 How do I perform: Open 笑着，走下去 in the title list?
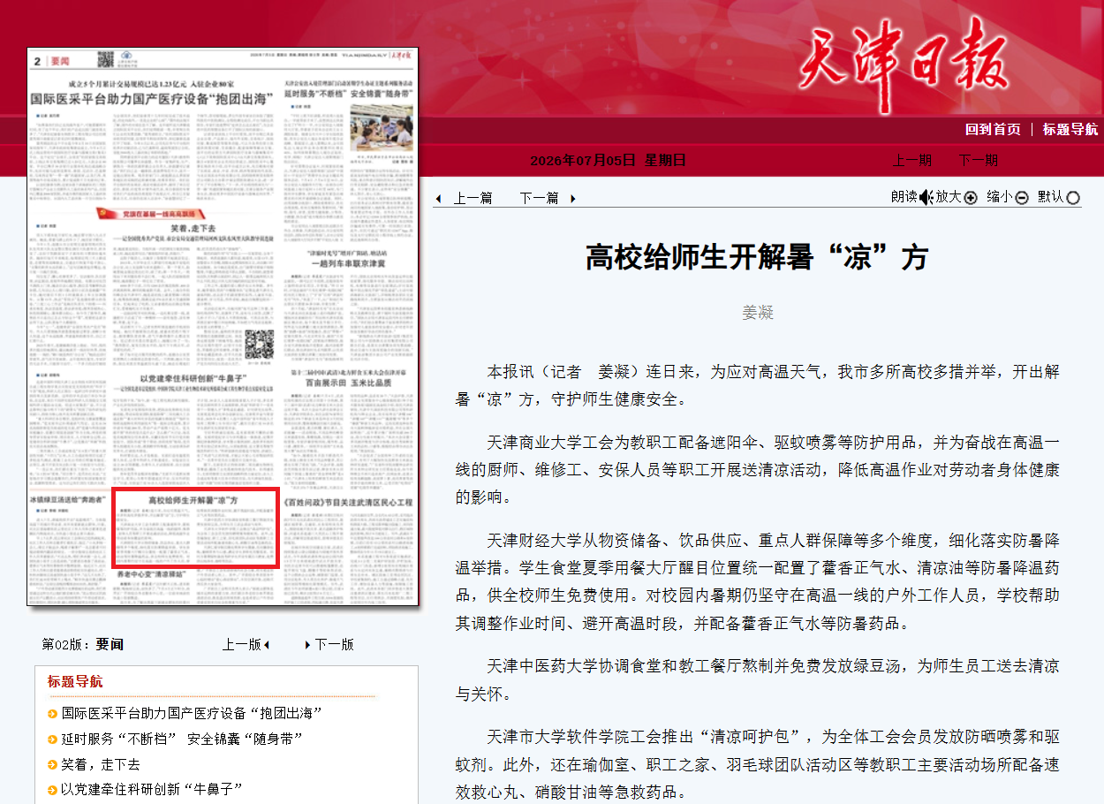101,764
